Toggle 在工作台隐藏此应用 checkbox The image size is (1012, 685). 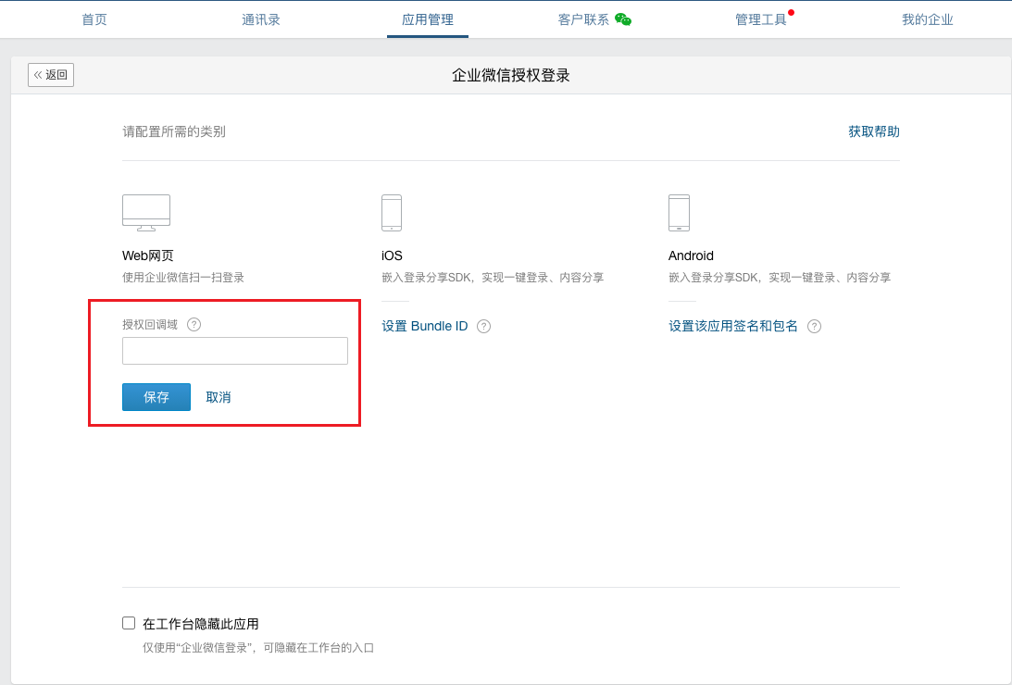[x=129, y=623]
